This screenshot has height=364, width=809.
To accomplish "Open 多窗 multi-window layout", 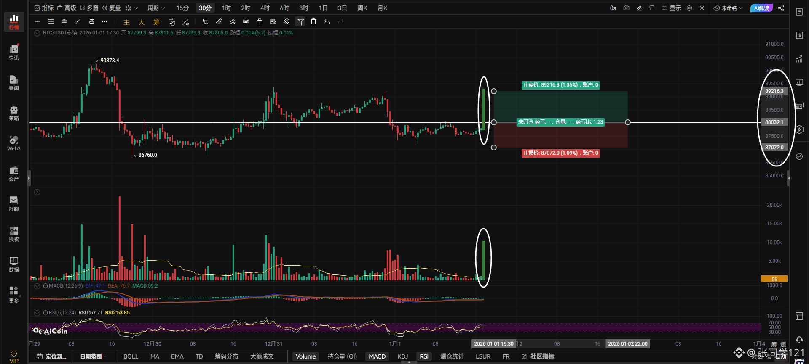I will pos(89,8).
